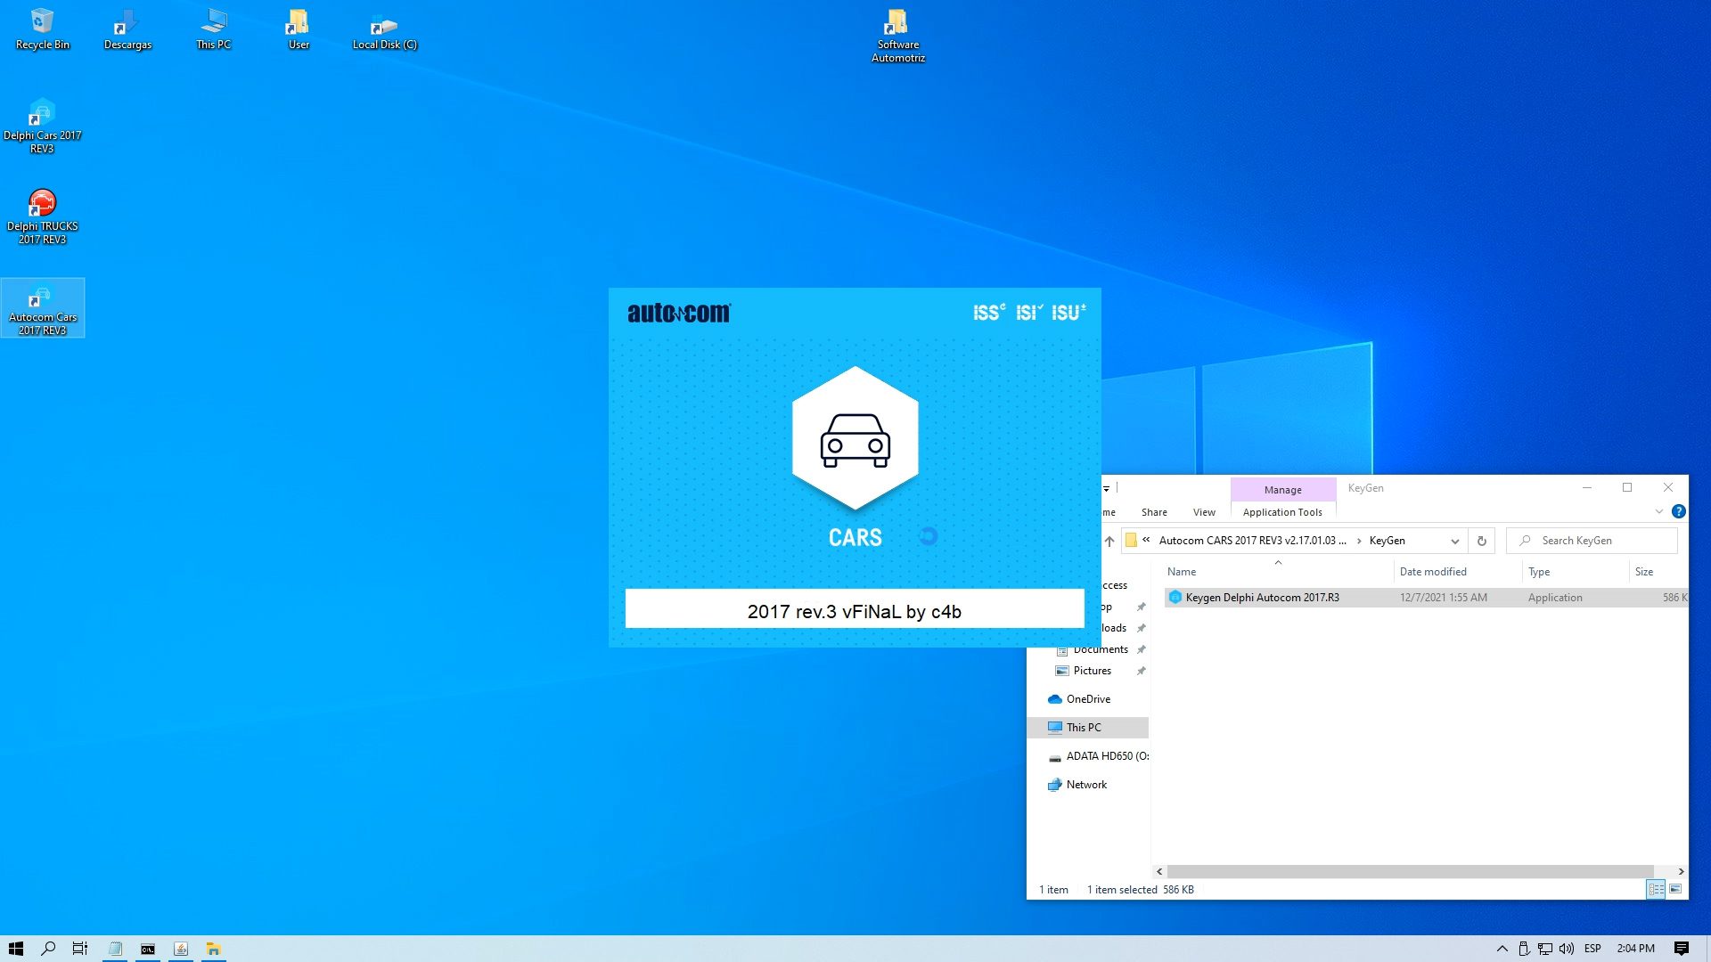Open the Software Automotriz folder shortcut
Image resolution: width=1711 pixels, height=962 pixels.
pyautogui.click(x=897, y=36)
